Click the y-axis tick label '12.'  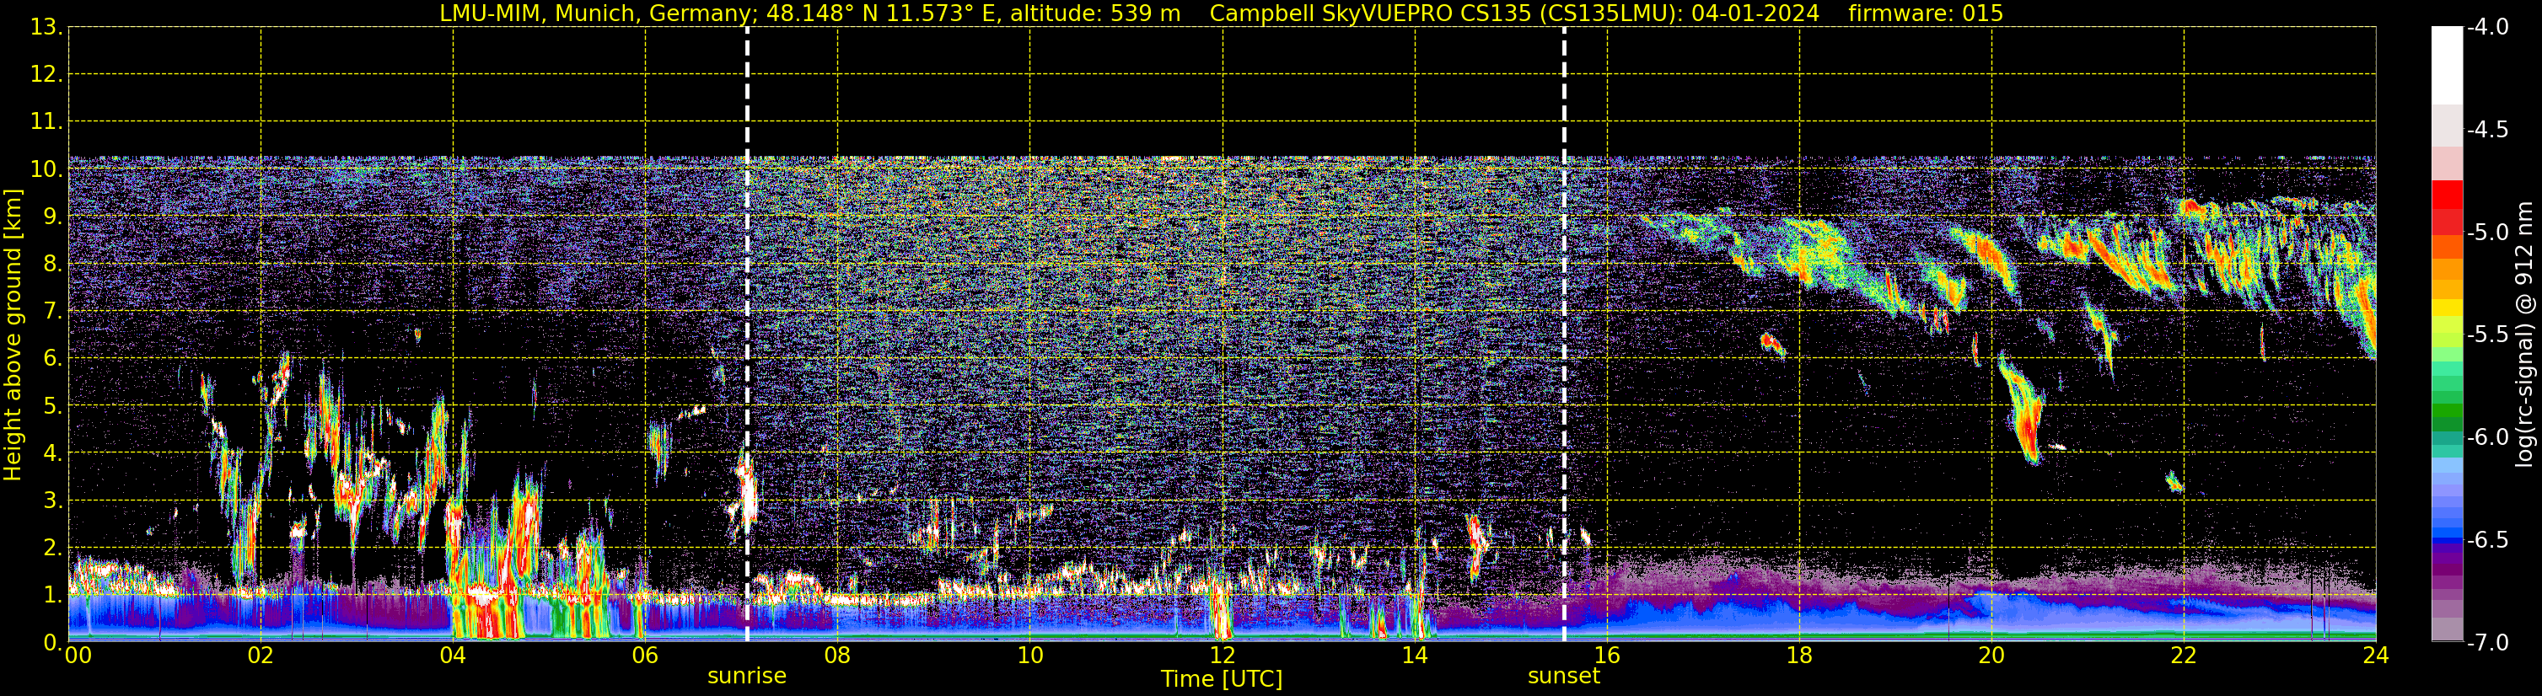coord(46,75)
